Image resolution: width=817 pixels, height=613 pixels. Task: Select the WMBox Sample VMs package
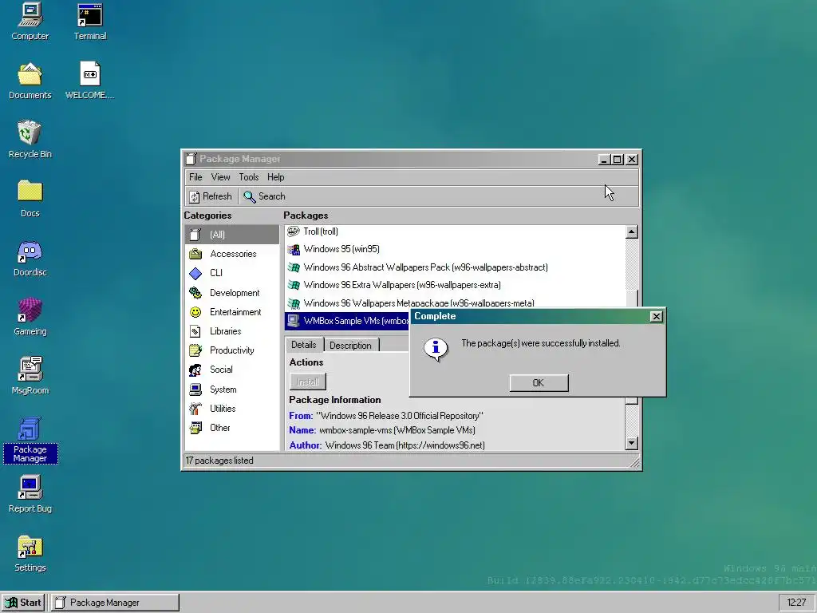[x=348, y=321]
